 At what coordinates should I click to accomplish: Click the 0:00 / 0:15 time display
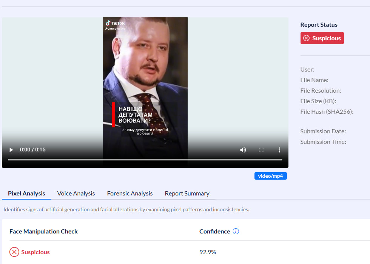click(33, 150)
